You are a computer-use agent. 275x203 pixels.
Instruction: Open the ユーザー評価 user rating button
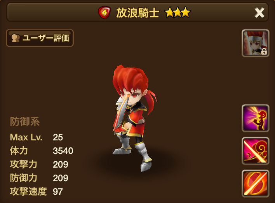40,38
